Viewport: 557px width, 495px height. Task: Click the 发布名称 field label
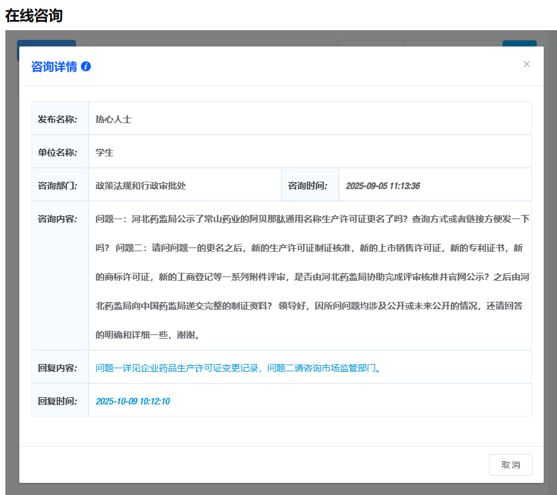coord(58,120)
